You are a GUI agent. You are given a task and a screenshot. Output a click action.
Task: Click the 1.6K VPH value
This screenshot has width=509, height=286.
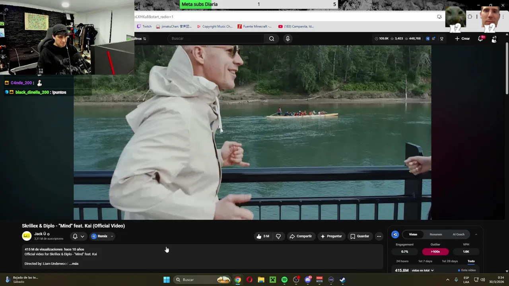[x=466, y=251]
